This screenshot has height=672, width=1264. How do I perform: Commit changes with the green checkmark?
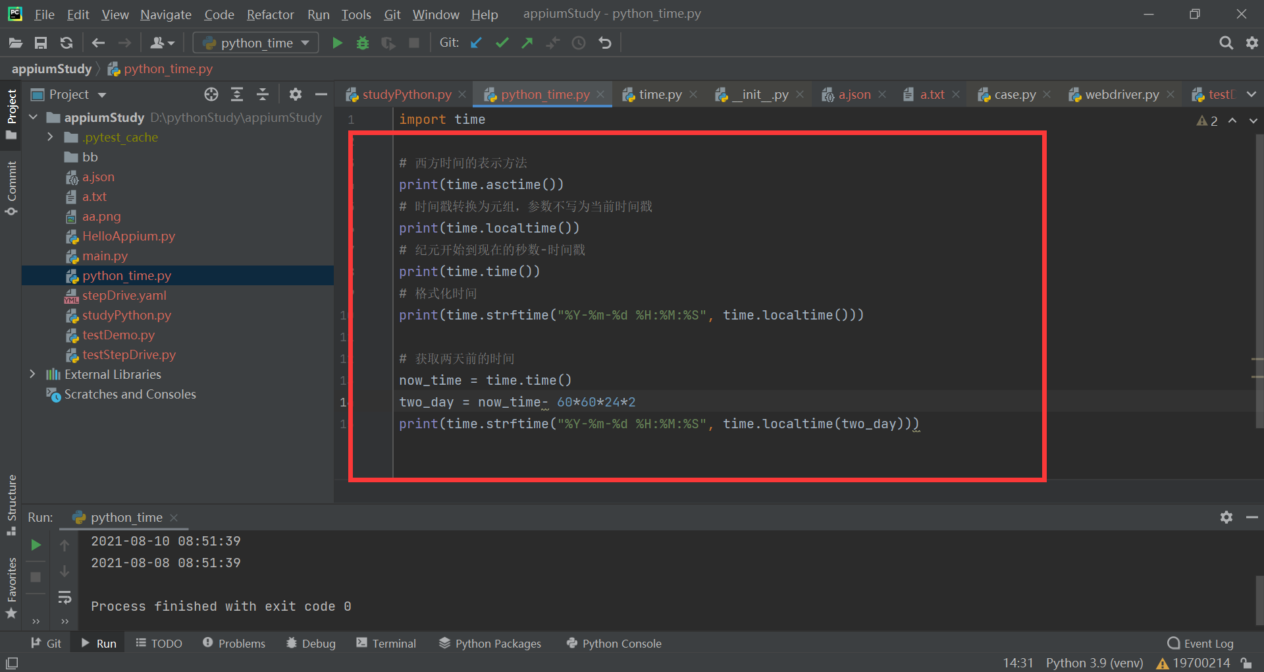coord(502,43)
